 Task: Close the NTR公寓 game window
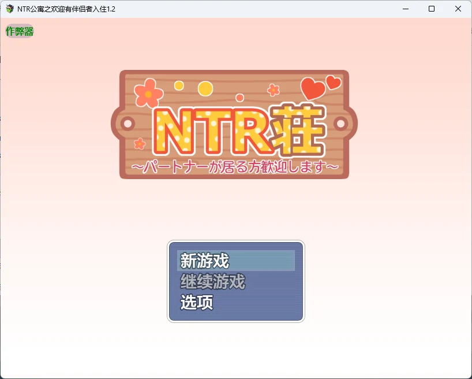pos(458,9)
